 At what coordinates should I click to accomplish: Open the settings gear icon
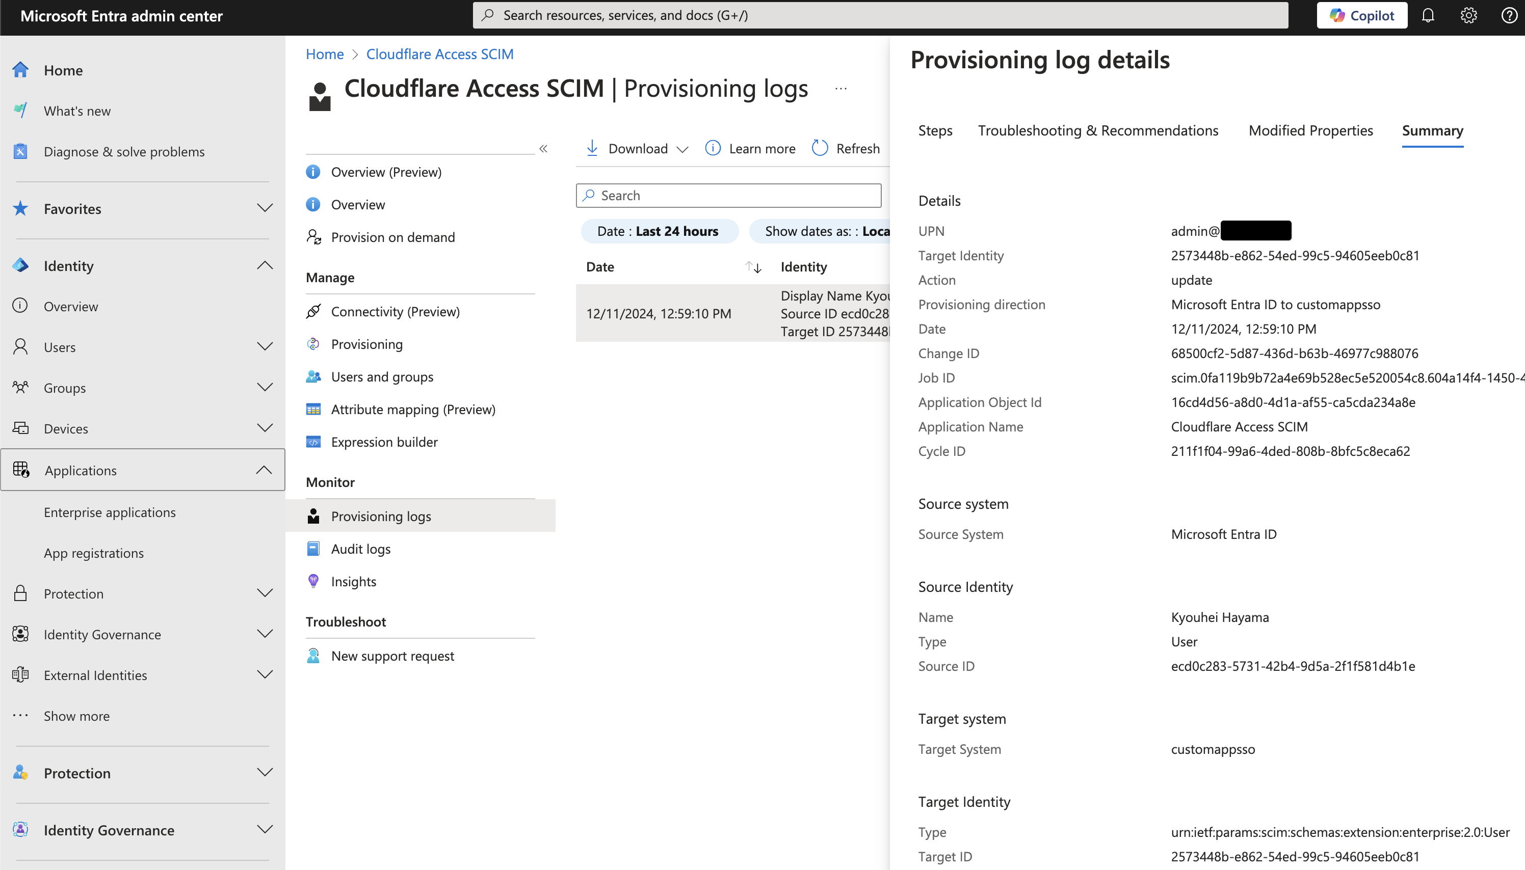(1468, 15)
